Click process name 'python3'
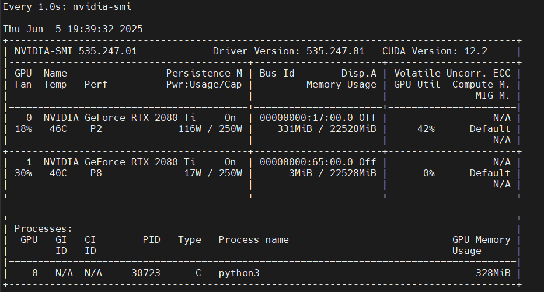 coord(239,273)
